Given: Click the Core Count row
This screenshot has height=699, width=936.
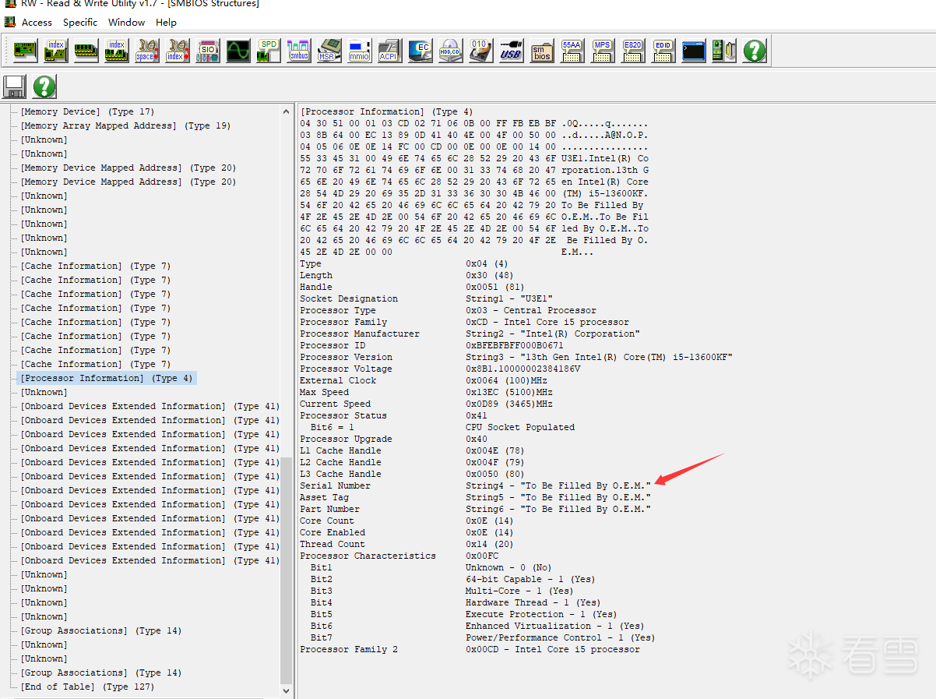Looking at the screenshot, I should coord(406,521).
